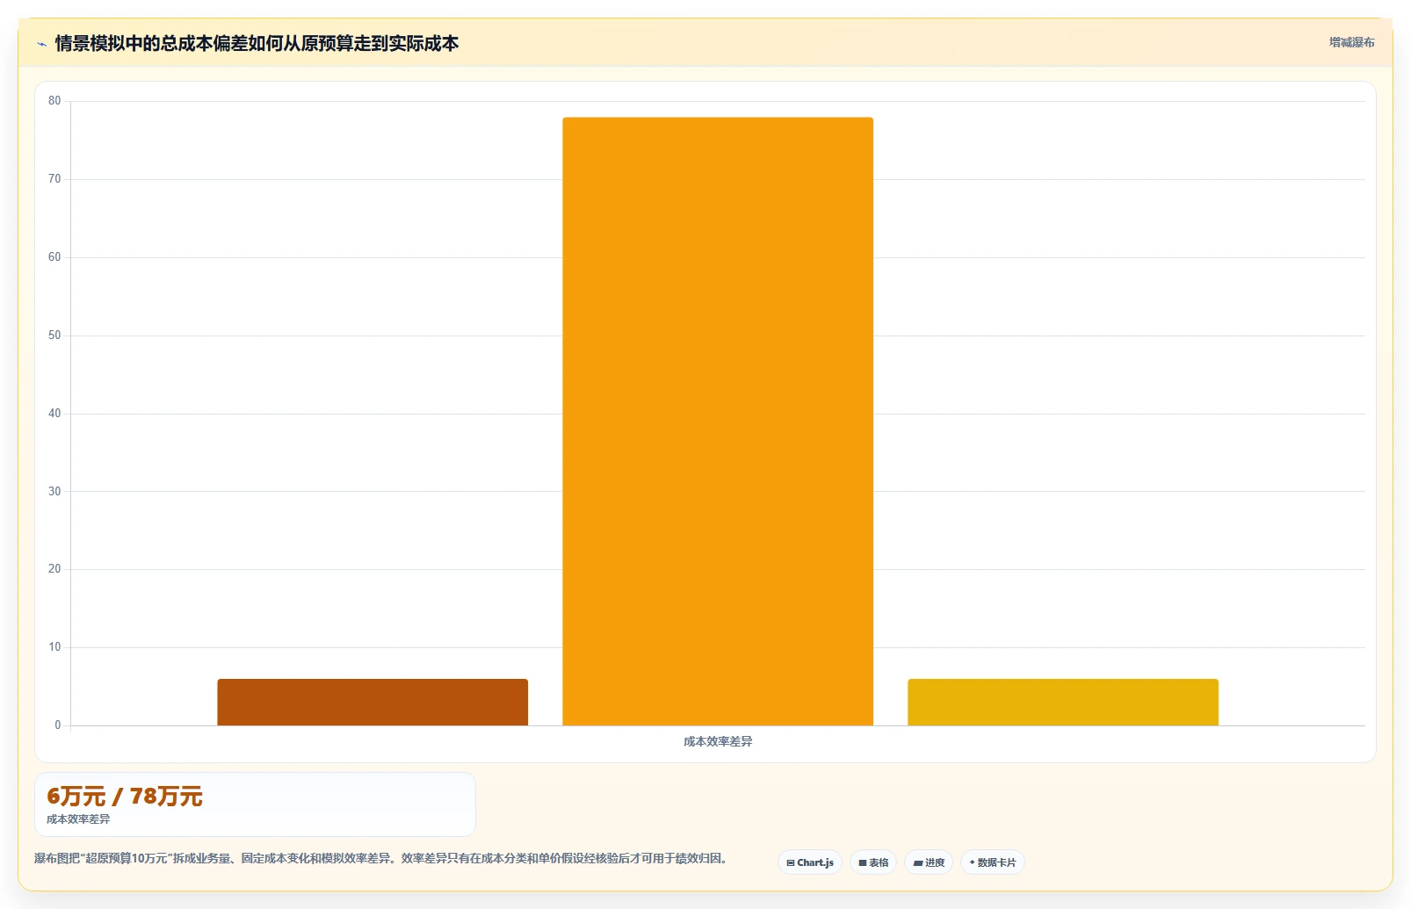Click the 40 y-axis label
Image resolution: width=1411 pixels, height=909 pixels.
54,414
